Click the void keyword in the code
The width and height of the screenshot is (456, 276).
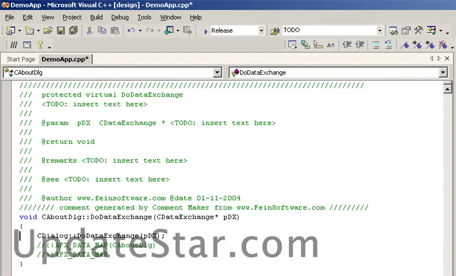tap(28, 217)
